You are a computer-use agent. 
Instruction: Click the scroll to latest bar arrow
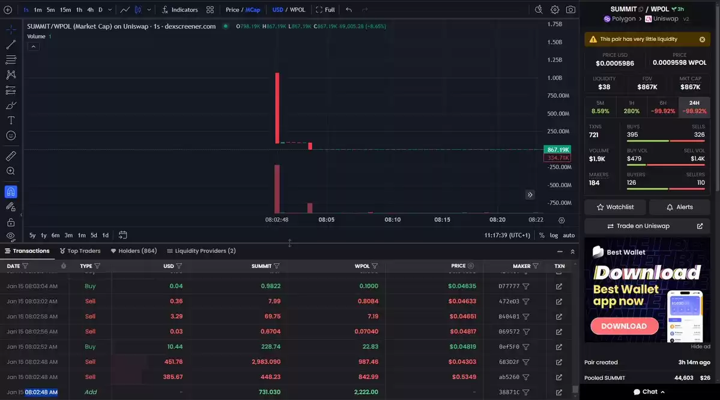(x=530, y=195)
